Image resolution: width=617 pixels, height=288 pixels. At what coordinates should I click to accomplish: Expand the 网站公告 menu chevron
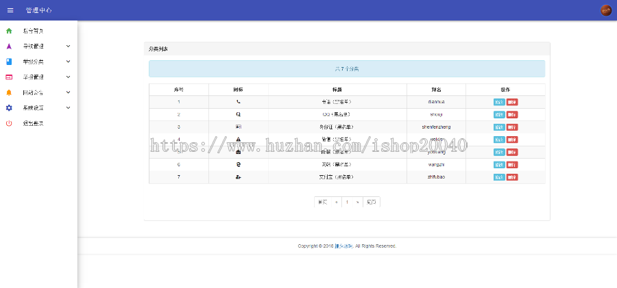tap(68, 92)
